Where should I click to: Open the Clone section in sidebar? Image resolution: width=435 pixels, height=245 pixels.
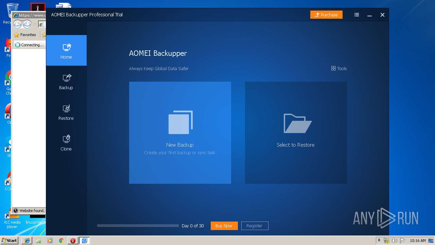(x=66, y=143)
